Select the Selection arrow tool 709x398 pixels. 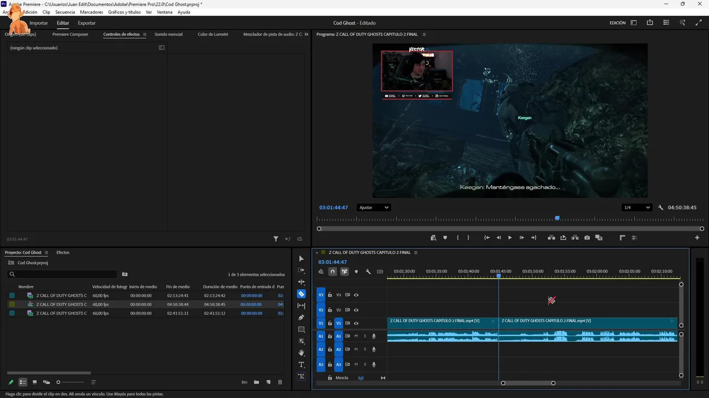point(301,259)
